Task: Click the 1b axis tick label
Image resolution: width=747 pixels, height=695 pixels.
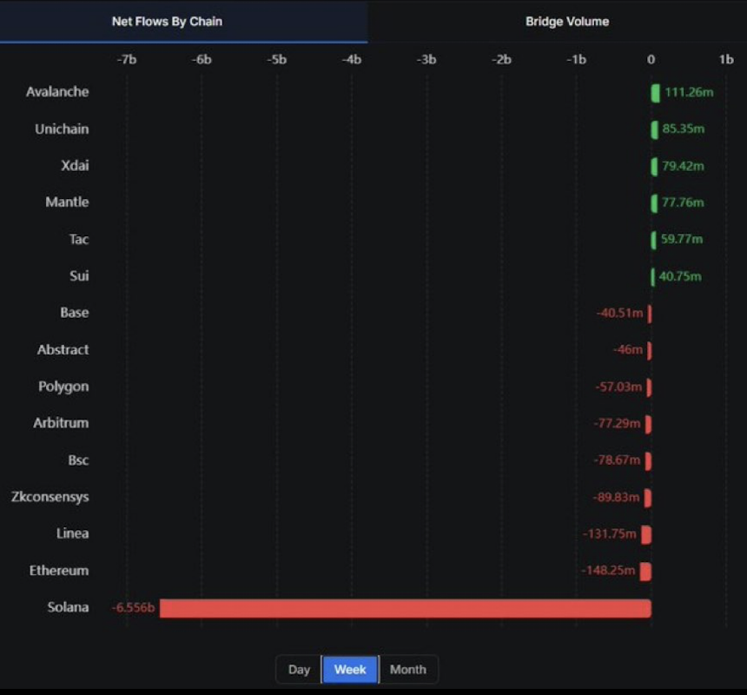Action: 726,60
